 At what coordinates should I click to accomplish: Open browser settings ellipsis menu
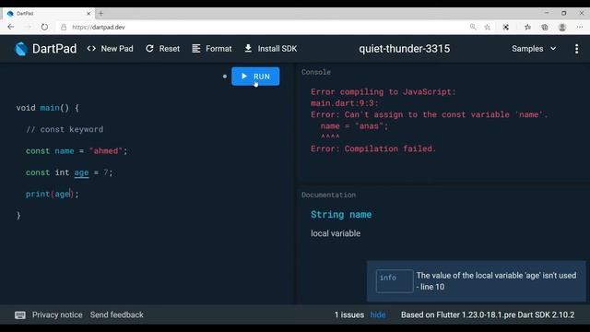[x=580, y=27]
